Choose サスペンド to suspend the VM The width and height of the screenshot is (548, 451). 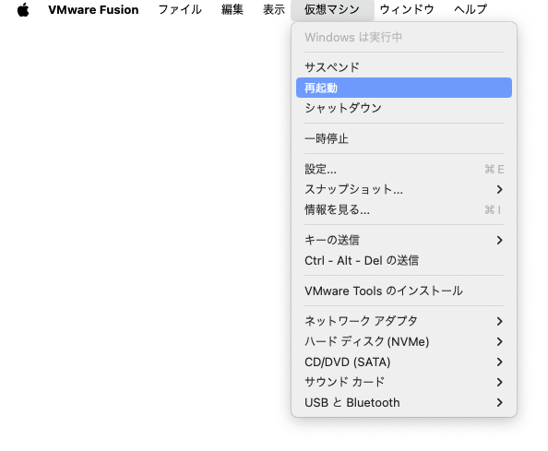pyautogui.click(x=404, y=67)
